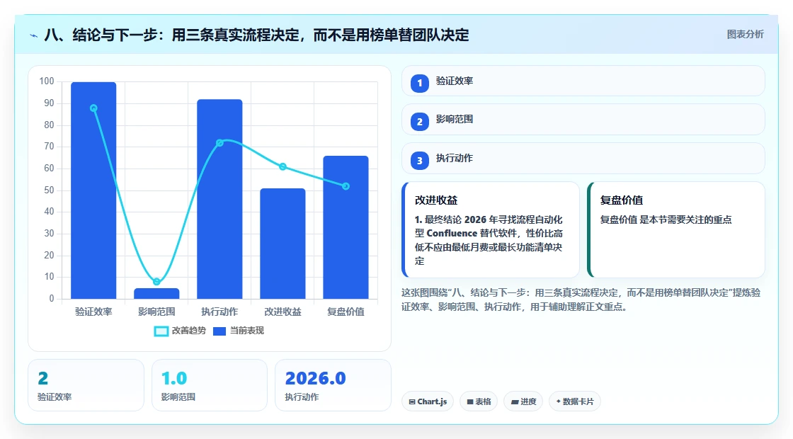793x439 pixels.
Task: Click the short 影响范围 bar
Action: 156,294
